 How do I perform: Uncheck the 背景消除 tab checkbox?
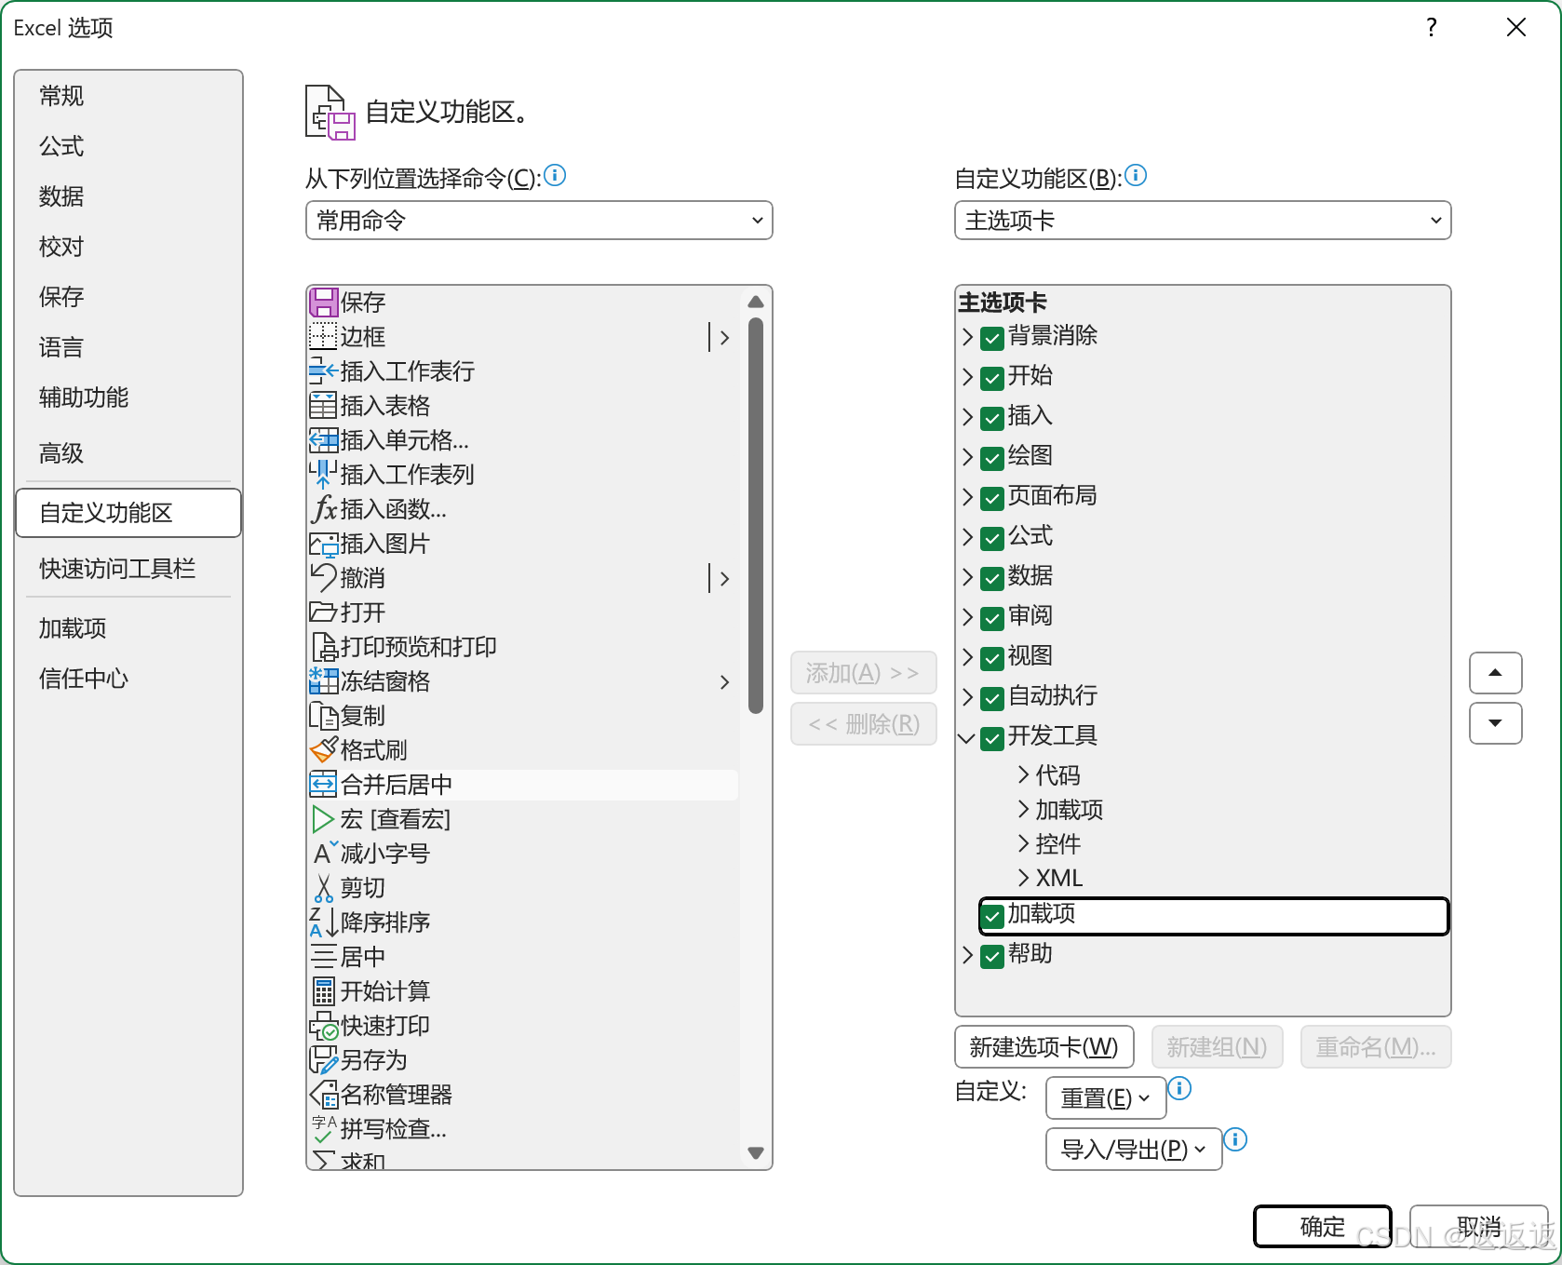point(992,337)
